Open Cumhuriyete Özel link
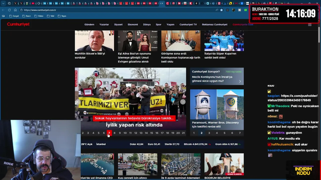 tap(243, 24)
